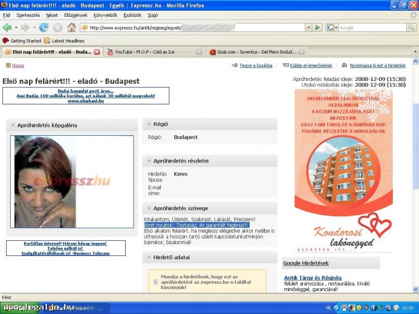
Task: Click the Vissza back link
Action: pos(17,65)
